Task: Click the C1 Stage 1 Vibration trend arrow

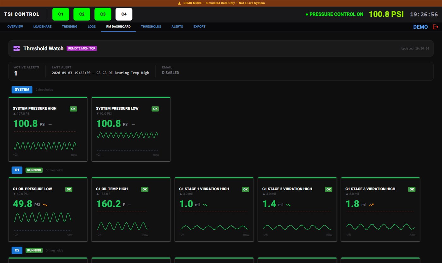Action: pos(205,205)
